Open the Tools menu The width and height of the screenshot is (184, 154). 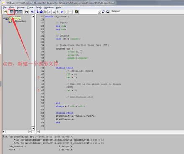39,8
